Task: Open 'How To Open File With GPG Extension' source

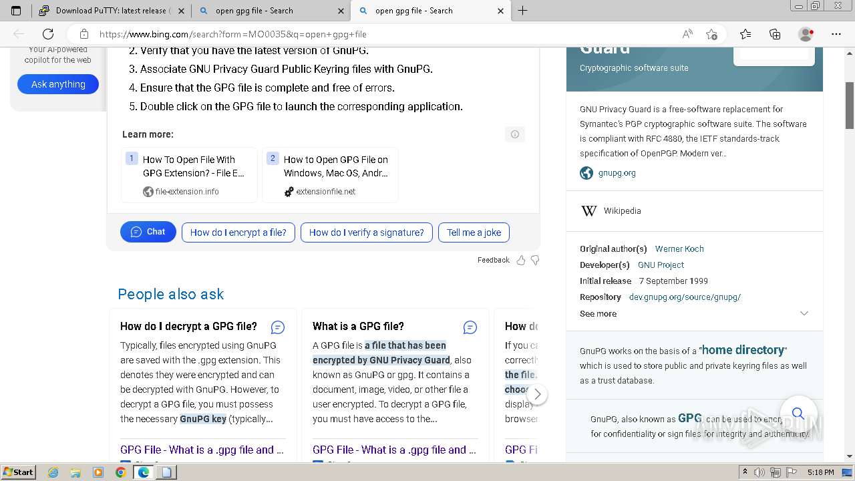Action: [x=189, y=175]
